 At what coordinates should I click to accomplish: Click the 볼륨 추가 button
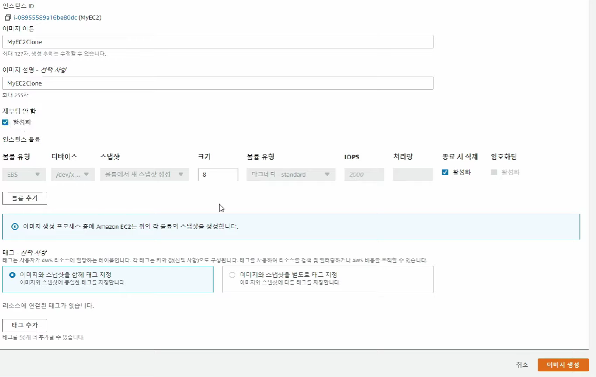tap(25, 198)
